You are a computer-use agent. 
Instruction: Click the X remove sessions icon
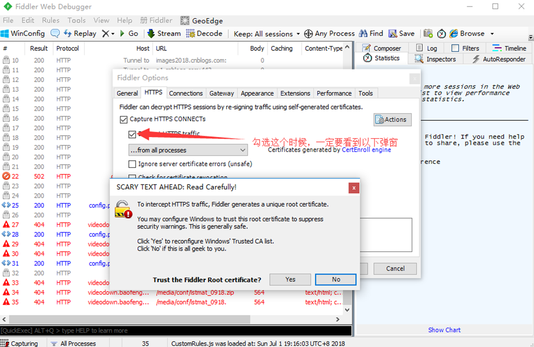click(x=105, y=33)
